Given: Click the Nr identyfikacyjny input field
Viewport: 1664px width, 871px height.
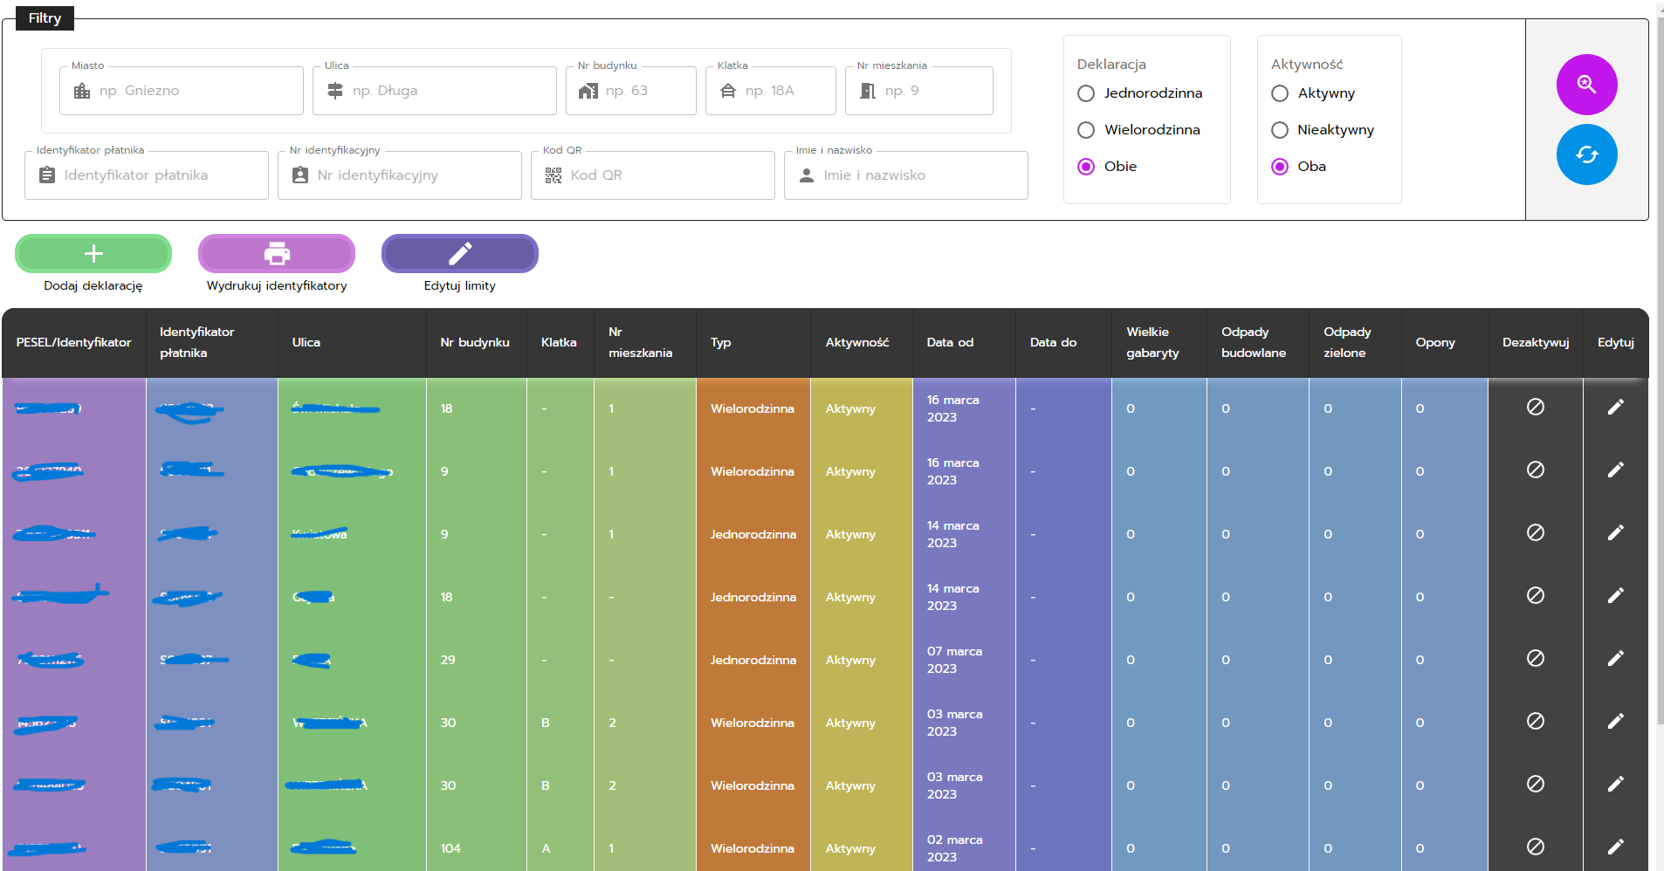Looking at the screenshot, I should [400, 175].
